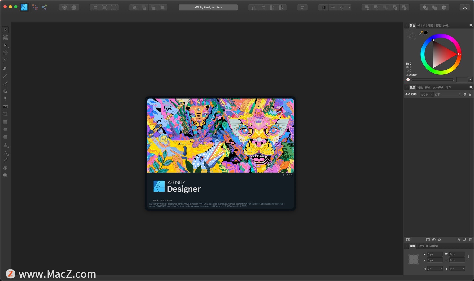Toggle Move By Whole Pixels button
Screen dimensions: 474x281
pos(333,8)
